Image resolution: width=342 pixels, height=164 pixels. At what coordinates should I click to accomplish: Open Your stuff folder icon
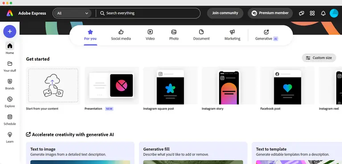10,64
